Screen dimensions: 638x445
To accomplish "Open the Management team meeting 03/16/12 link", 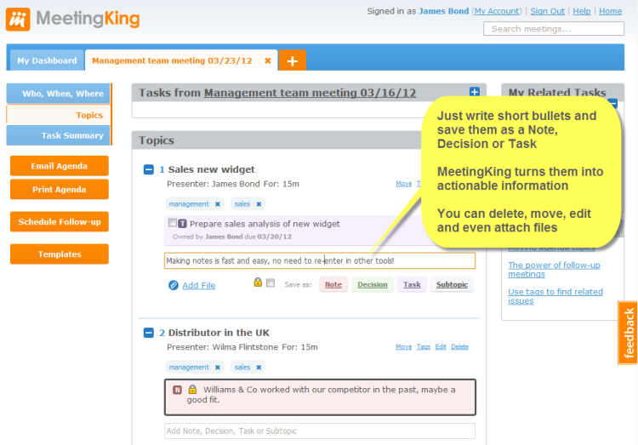I will coord(310,93).
